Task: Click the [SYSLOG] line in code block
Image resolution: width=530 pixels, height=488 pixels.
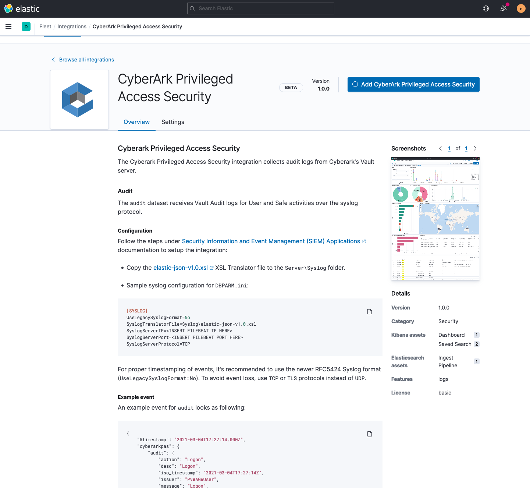Action: point(137,311)
